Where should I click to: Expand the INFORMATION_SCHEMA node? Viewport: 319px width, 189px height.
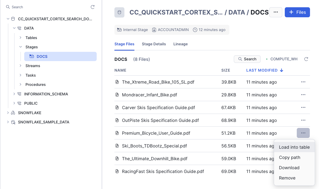point(14,94)
